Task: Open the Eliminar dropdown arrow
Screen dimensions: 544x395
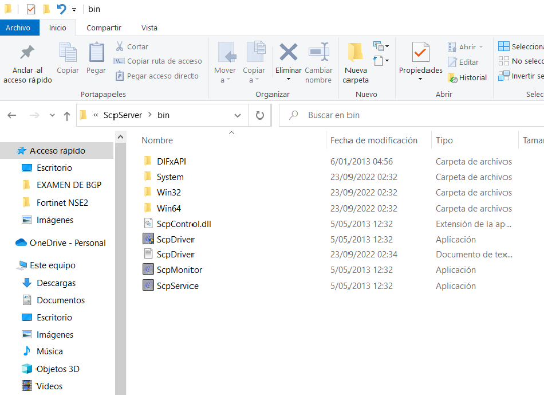Action: pyautogui.click(x=289, y=79)
